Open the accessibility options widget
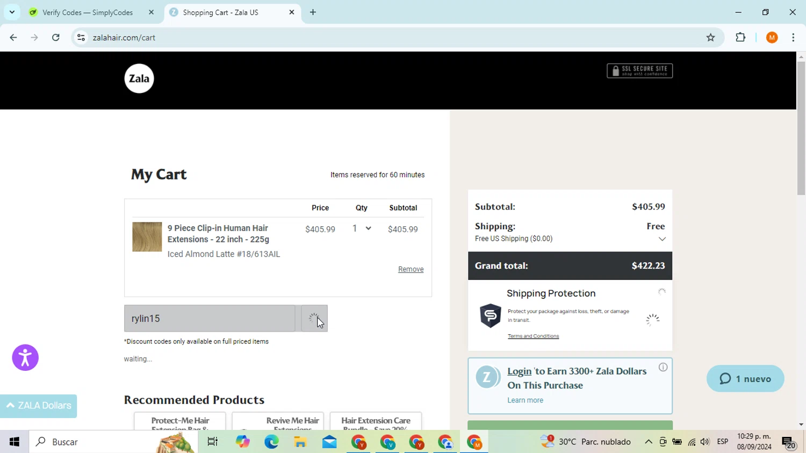This screenshot has height=453, width=806. pyautogui.click(x=25, y=358)
